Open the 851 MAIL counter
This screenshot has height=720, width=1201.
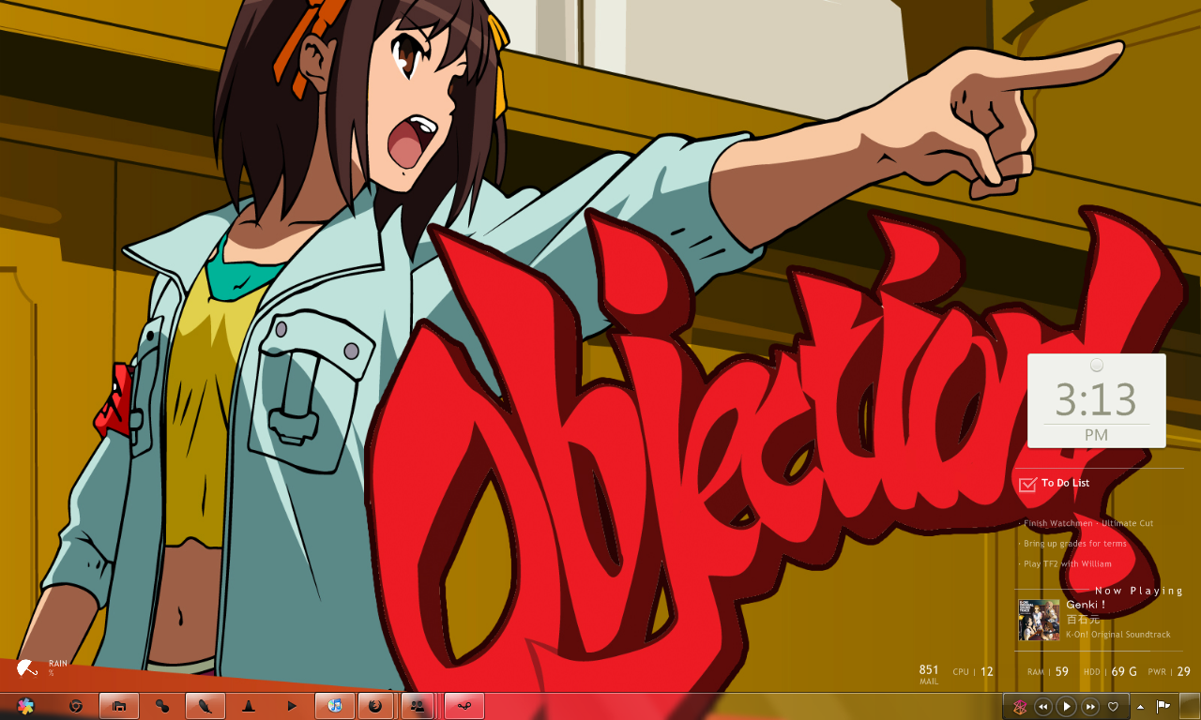point(929,674)
